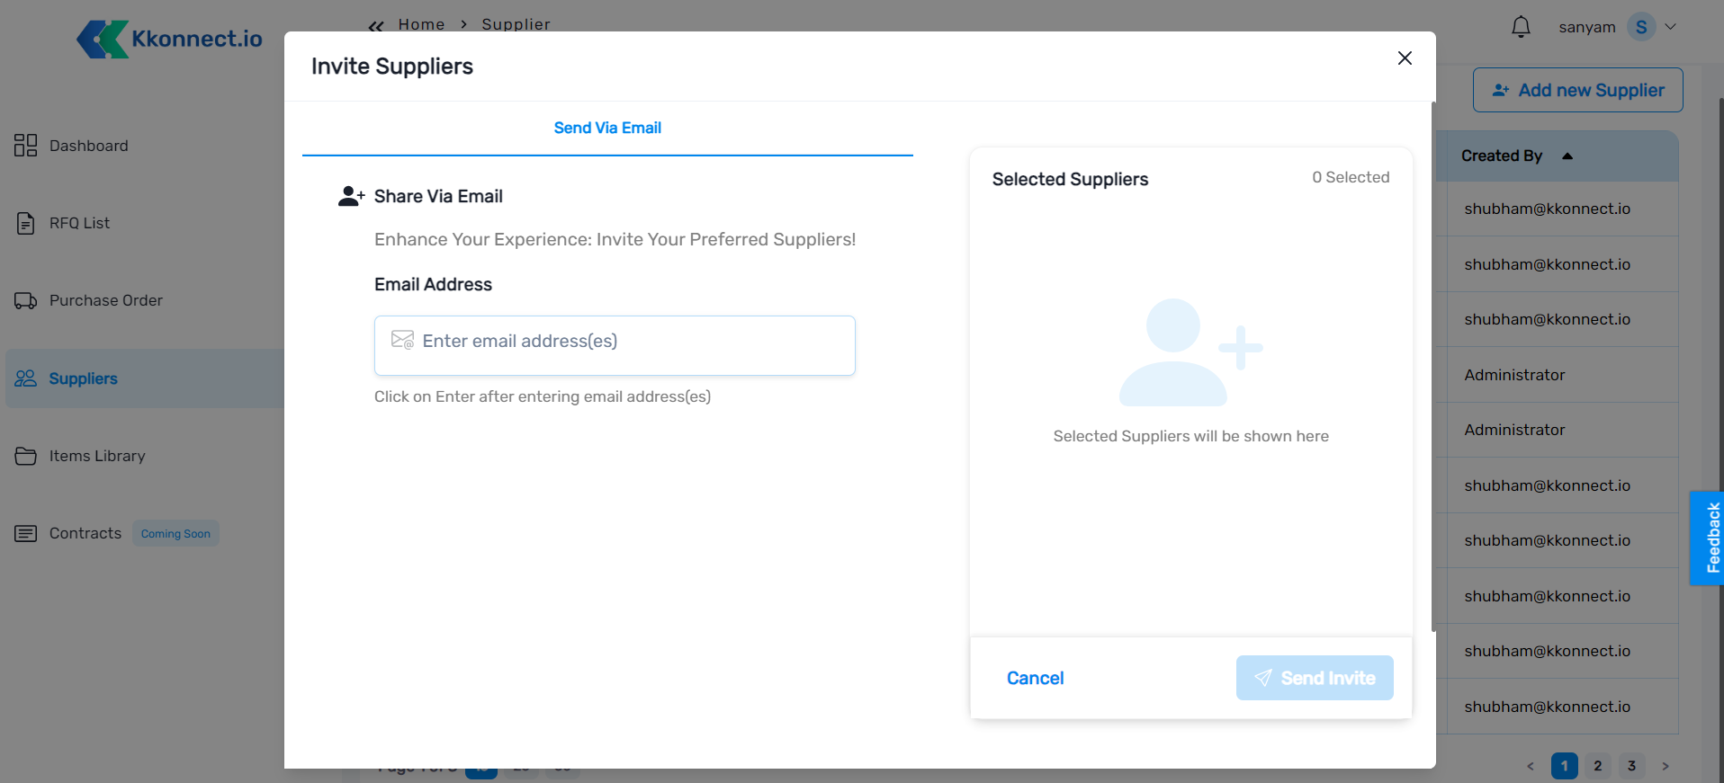Click Add new Supplier button
Viewport: 1724px width, 783px height.
pyautogui.click(x=1577, y=90)
